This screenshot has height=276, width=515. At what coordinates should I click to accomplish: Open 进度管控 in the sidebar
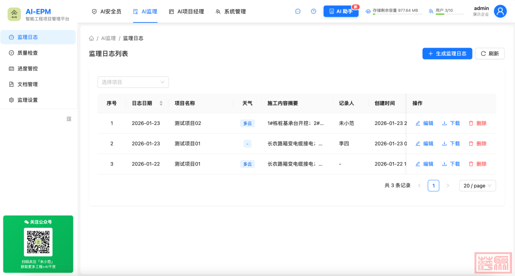28,69
